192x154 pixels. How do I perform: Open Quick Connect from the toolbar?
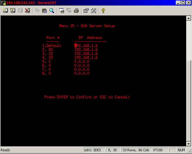[x=13, y=11]
